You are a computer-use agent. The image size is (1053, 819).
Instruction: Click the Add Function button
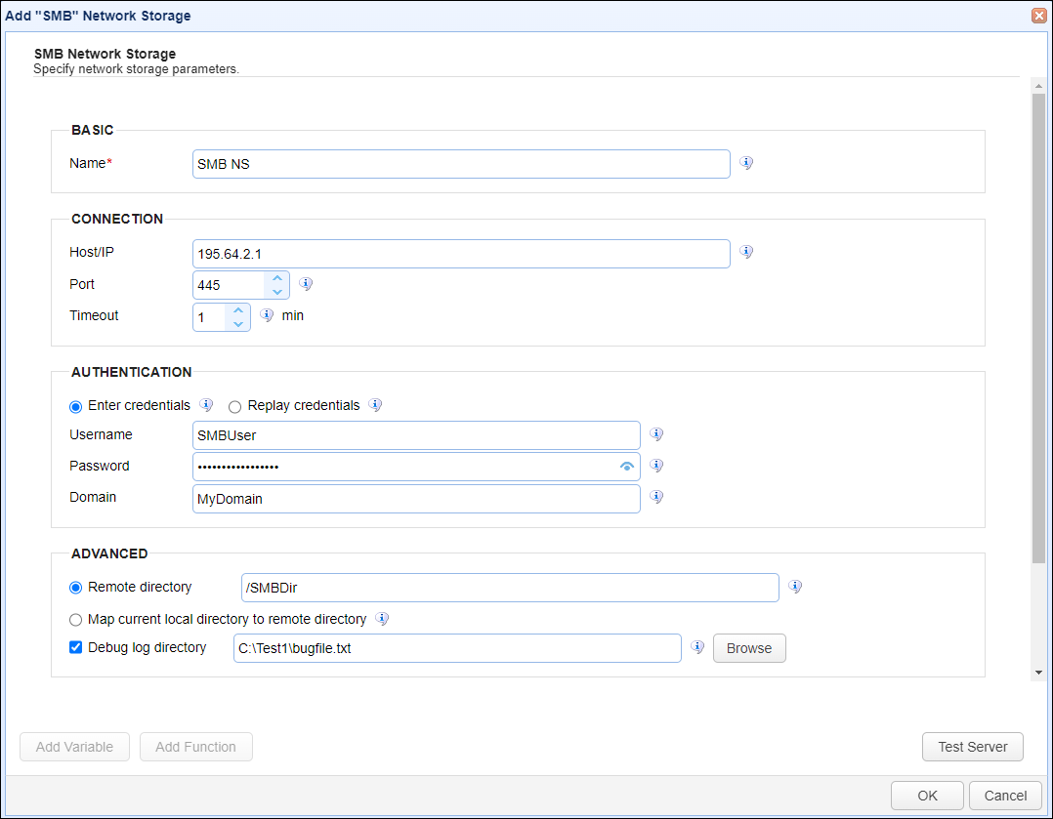coord(196,747)
